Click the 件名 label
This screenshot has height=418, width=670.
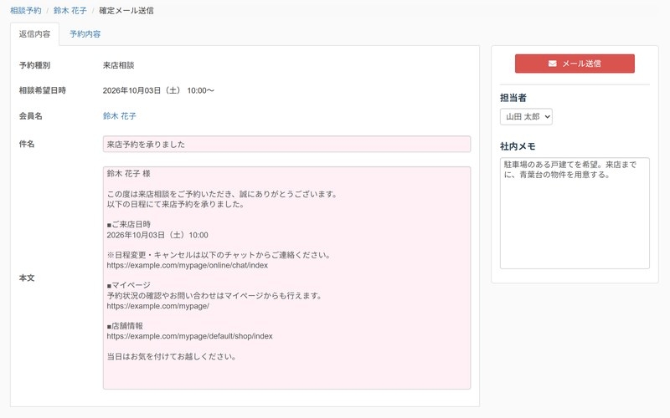27,144
